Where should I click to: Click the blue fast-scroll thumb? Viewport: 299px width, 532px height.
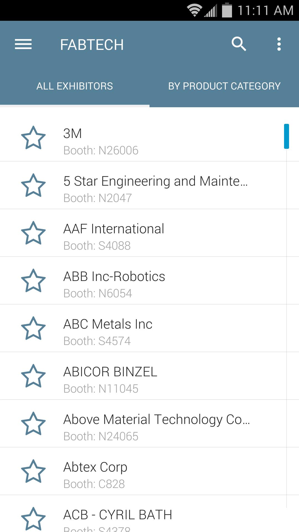[287, 136]
